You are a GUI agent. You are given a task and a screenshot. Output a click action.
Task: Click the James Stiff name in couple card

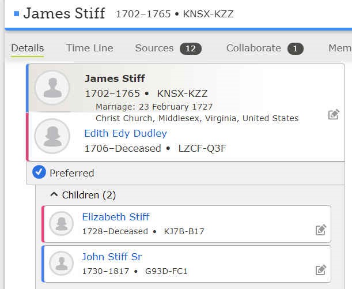pyautogui.click(x=115, y=78)
